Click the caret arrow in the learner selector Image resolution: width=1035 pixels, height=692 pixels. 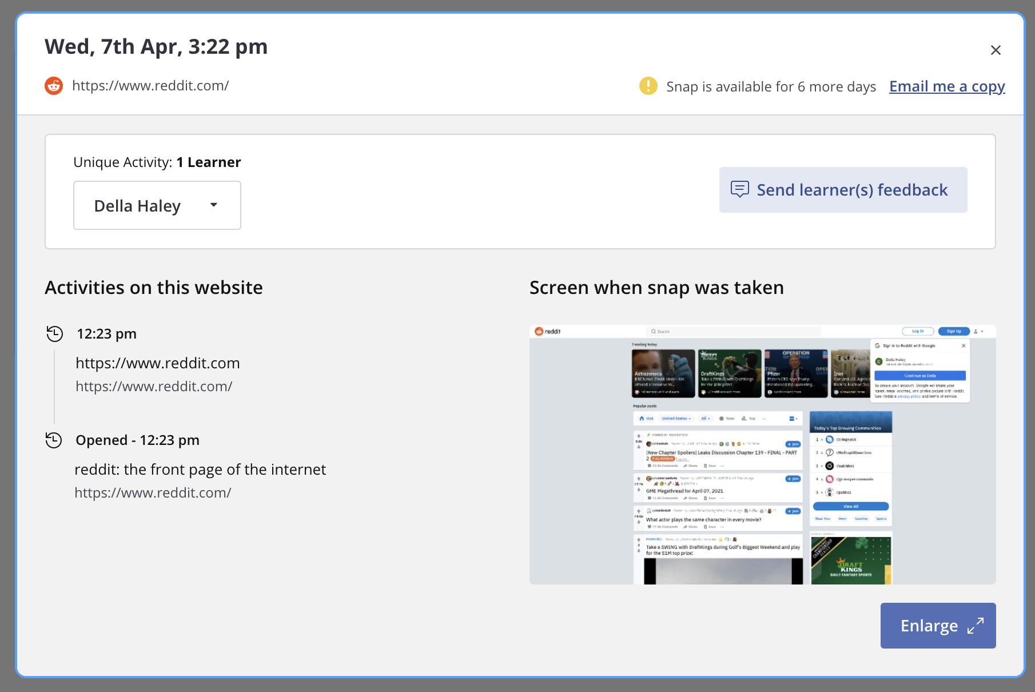coord(214,205)
